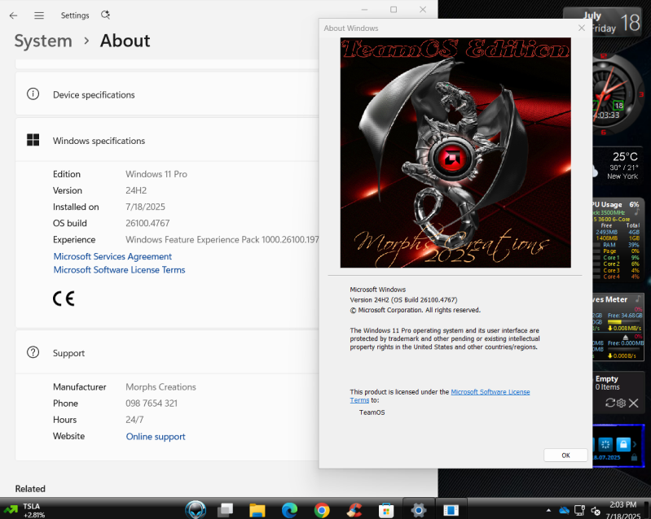
Task: Select the Installed on date 7/18/2025
Action: coord(145,207)
